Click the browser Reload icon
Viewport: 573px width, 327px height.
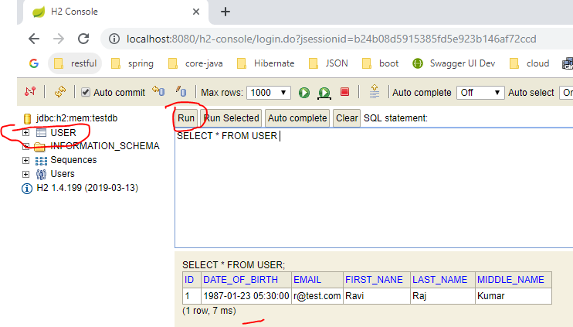pos(83,39)
